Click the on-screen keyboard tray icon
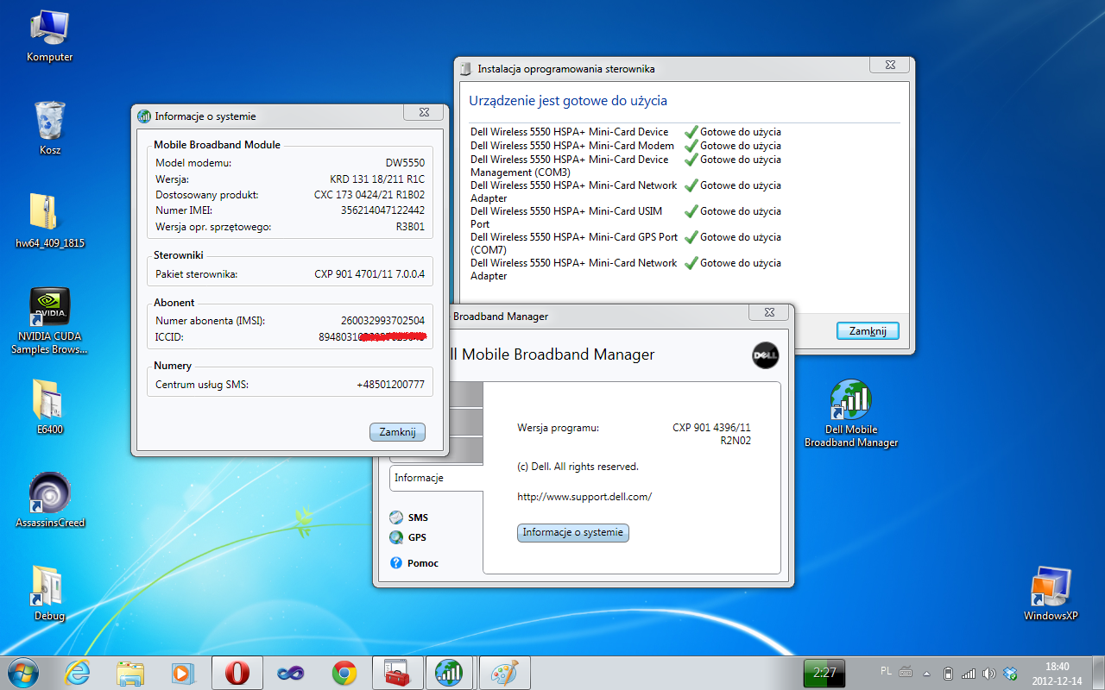This screenshot has width=1105, height=690. pyautogui.click(x=906, y=671)
